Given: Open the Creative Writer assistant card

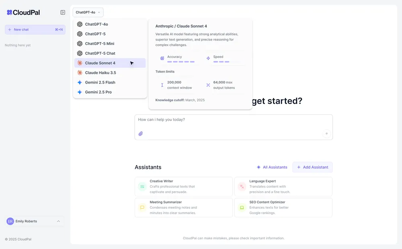Looking at the screenshot, I should click(184, 186).
